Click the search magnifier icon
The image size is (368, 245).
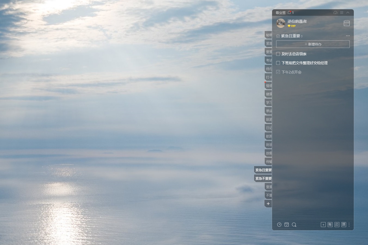294,225
